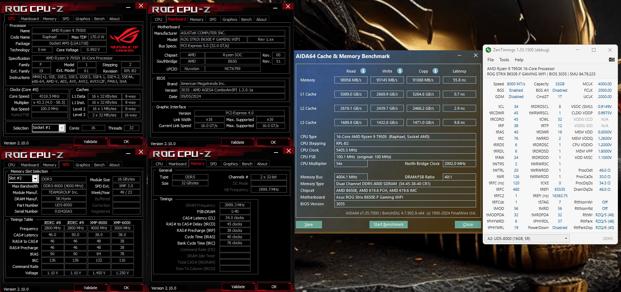Click the DRAM Frequency value 3999.3 MHz

click(235, 205)
